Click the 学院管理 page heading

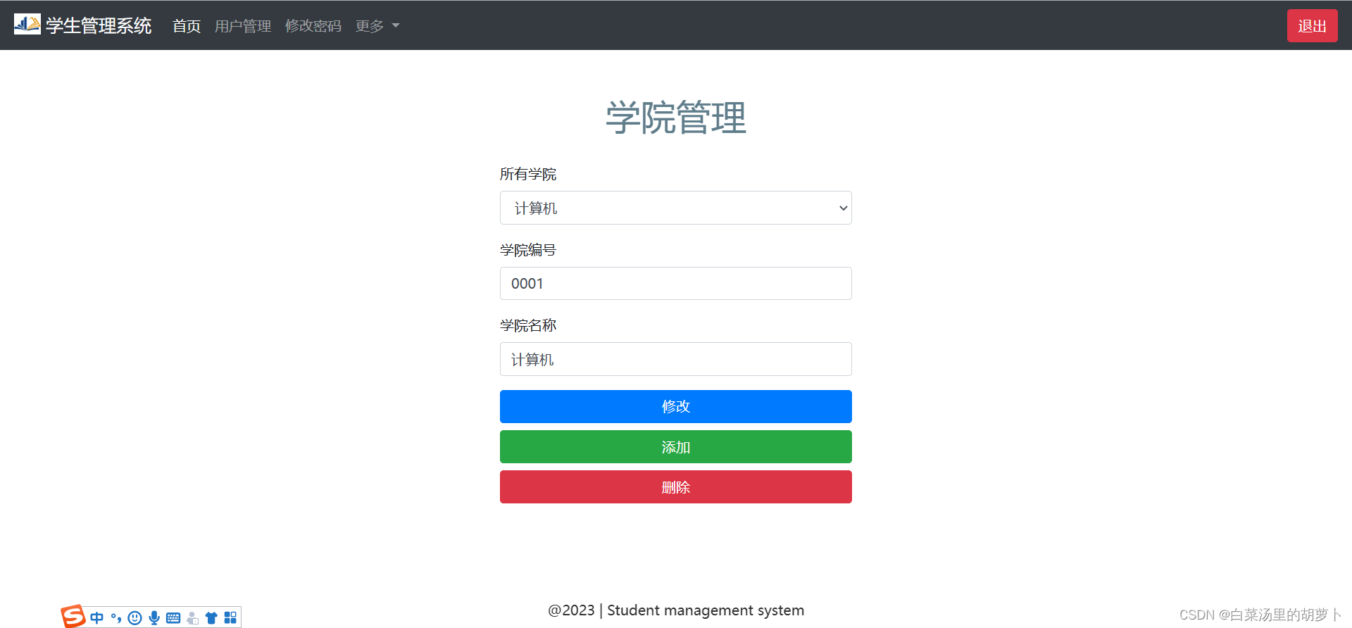(676, 117)
